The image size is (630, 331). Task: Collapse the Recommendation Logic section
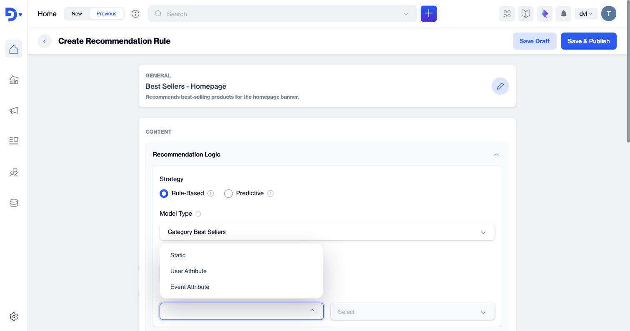(496, 154)
